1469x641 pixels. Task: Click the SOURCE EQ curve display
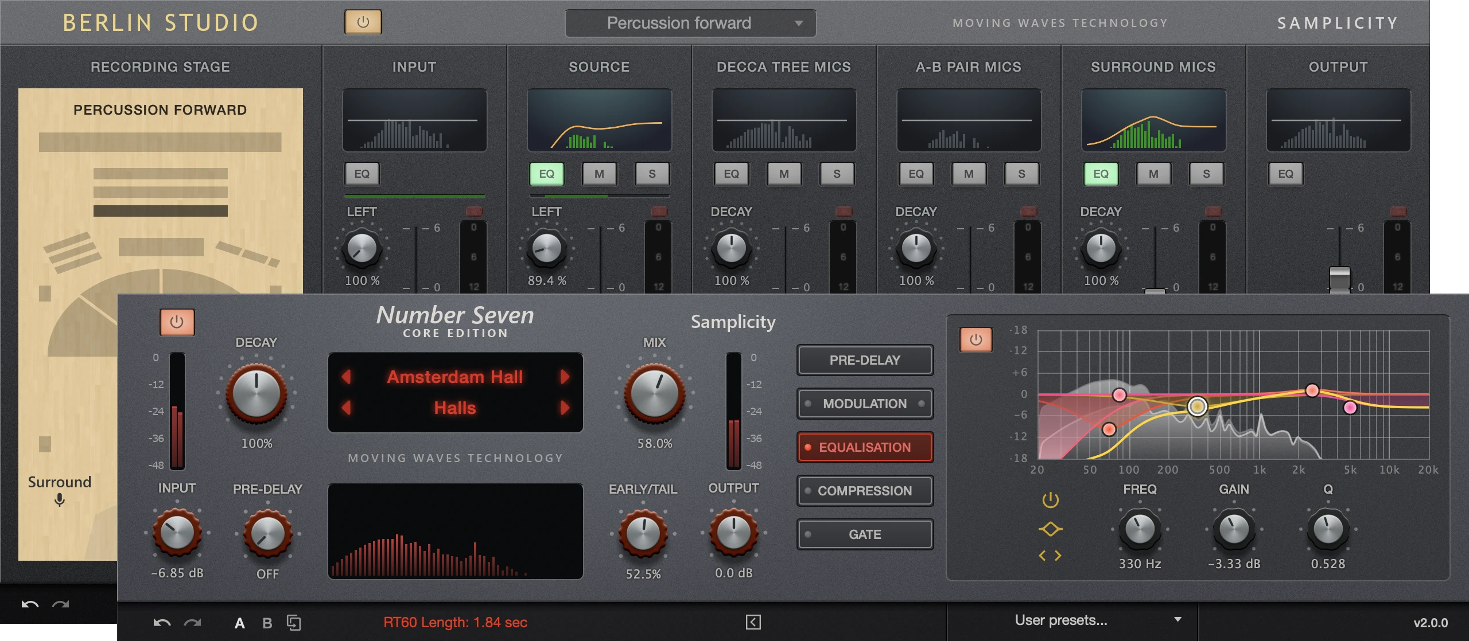599,120
